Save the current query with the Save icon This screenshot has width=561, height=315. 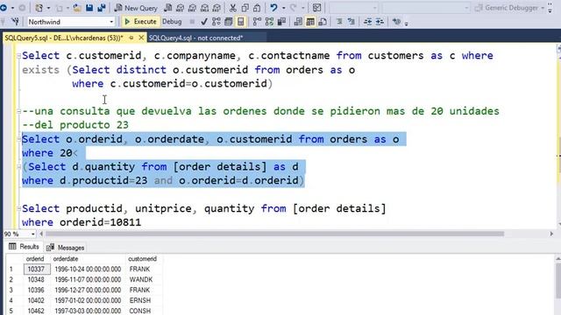tap(89, 8)
